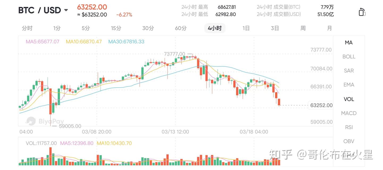Toggle off the MA5 moving average line
The width and height of the screenshot is (383, 170).
coord(43,41)
